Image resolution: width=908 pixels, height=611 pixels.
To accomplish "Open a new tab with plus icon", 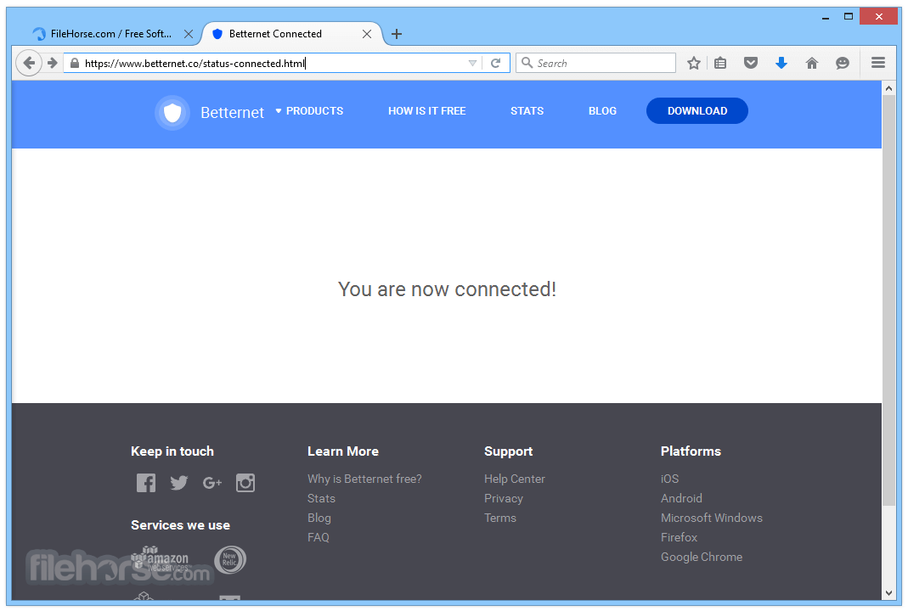I will pos(397,34).
